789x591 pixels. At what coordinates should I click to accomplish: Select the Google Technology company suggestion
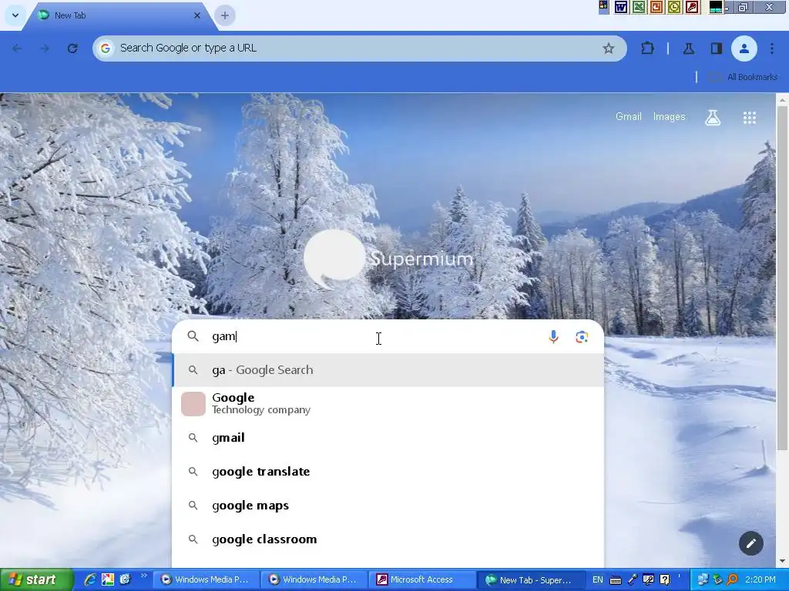[x=388, y=403]
